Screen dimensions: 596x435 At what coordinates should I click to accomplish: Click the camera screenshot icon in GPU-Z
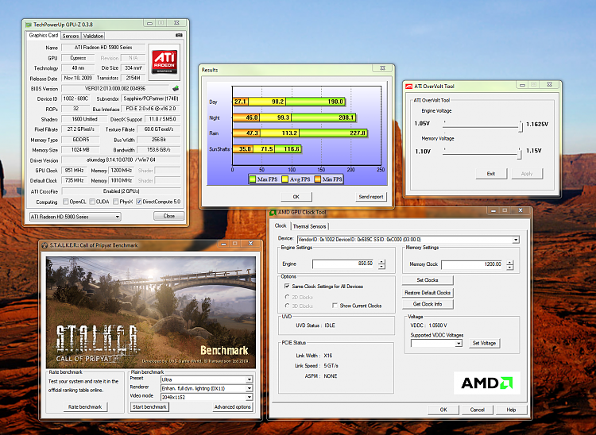(179, 35)
